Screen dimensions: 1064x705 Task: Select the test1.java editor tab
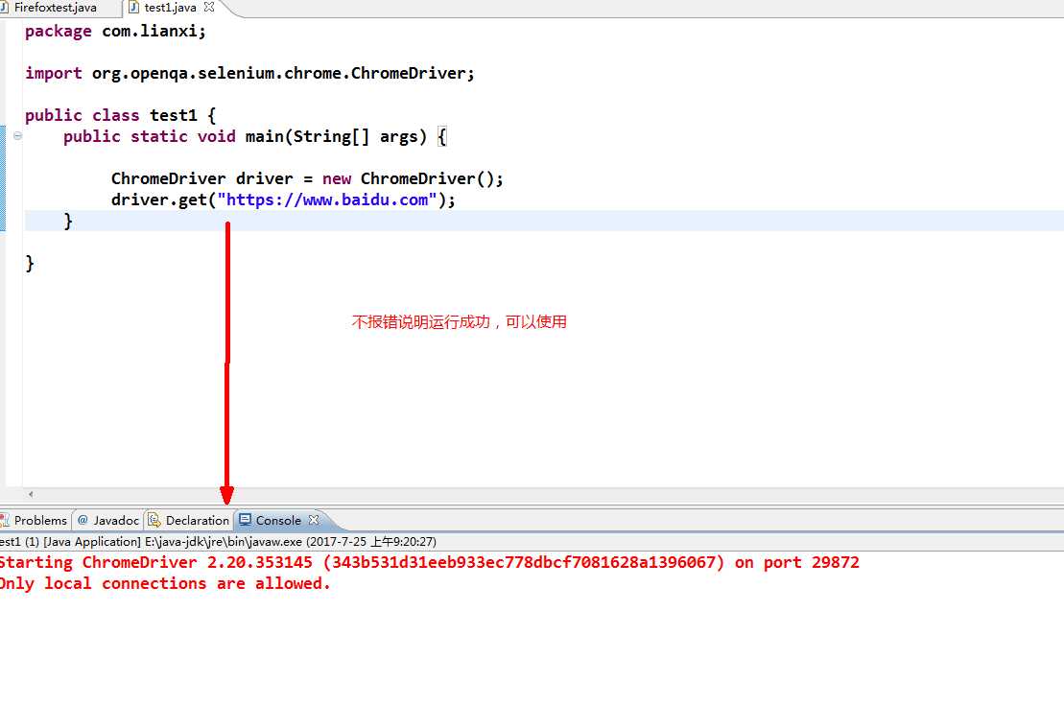(x=170, y=8)
